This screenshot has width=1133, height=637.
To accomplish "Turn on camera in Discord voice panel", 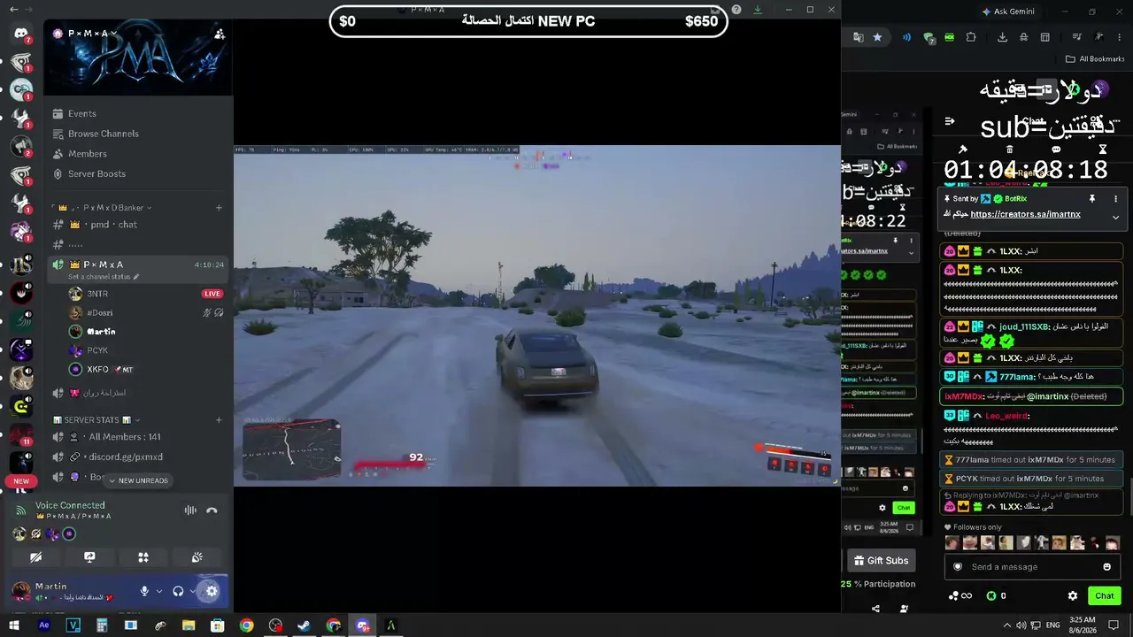I will pos(36,557).
